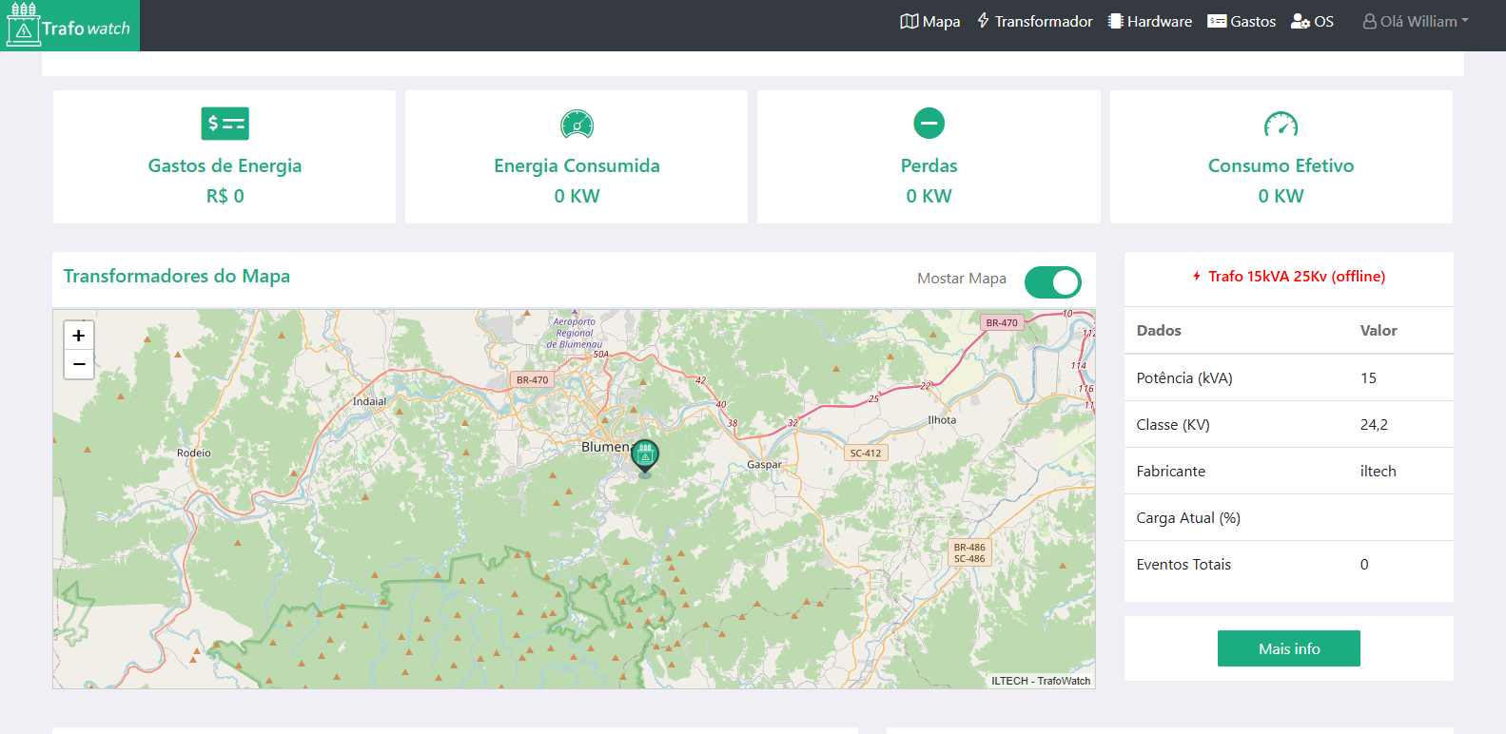Click the Gastos de Energia money icon

point(225,124)
